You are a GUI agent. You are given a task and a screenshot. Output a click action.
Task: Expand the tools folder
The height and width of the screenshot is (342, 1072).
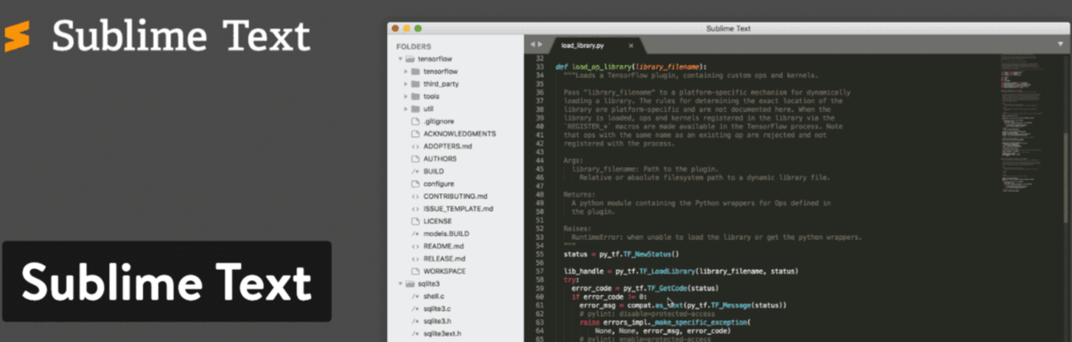click(x=406, y=96)
